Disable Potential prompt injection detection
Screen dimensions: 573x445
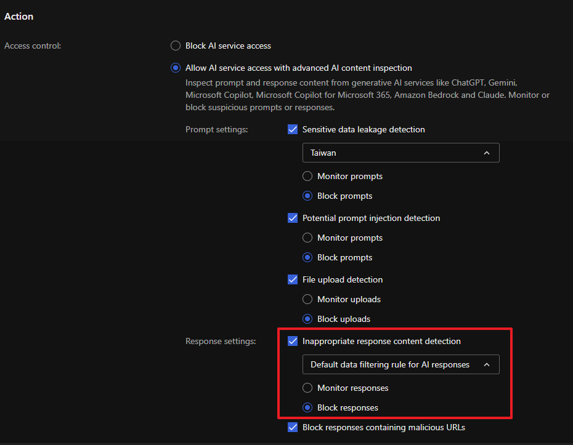293,218
